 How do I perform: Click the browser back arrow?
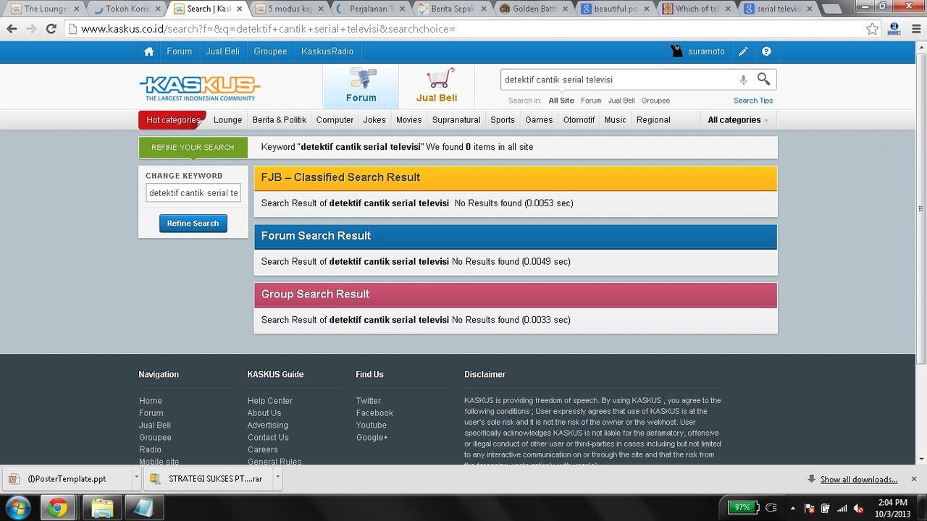point(12,29)
